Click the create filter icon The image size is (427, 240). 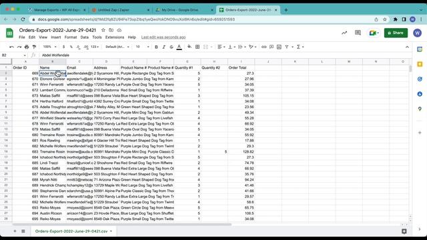pyautogui.click(x=287, y=47)
